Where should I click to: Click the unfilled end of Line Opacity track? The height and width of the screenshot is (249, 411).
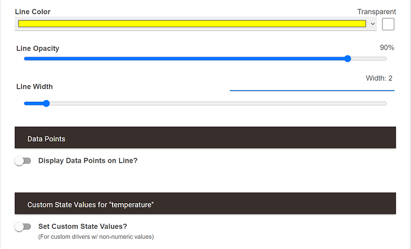pyautogui.click(x=369, y=58)
